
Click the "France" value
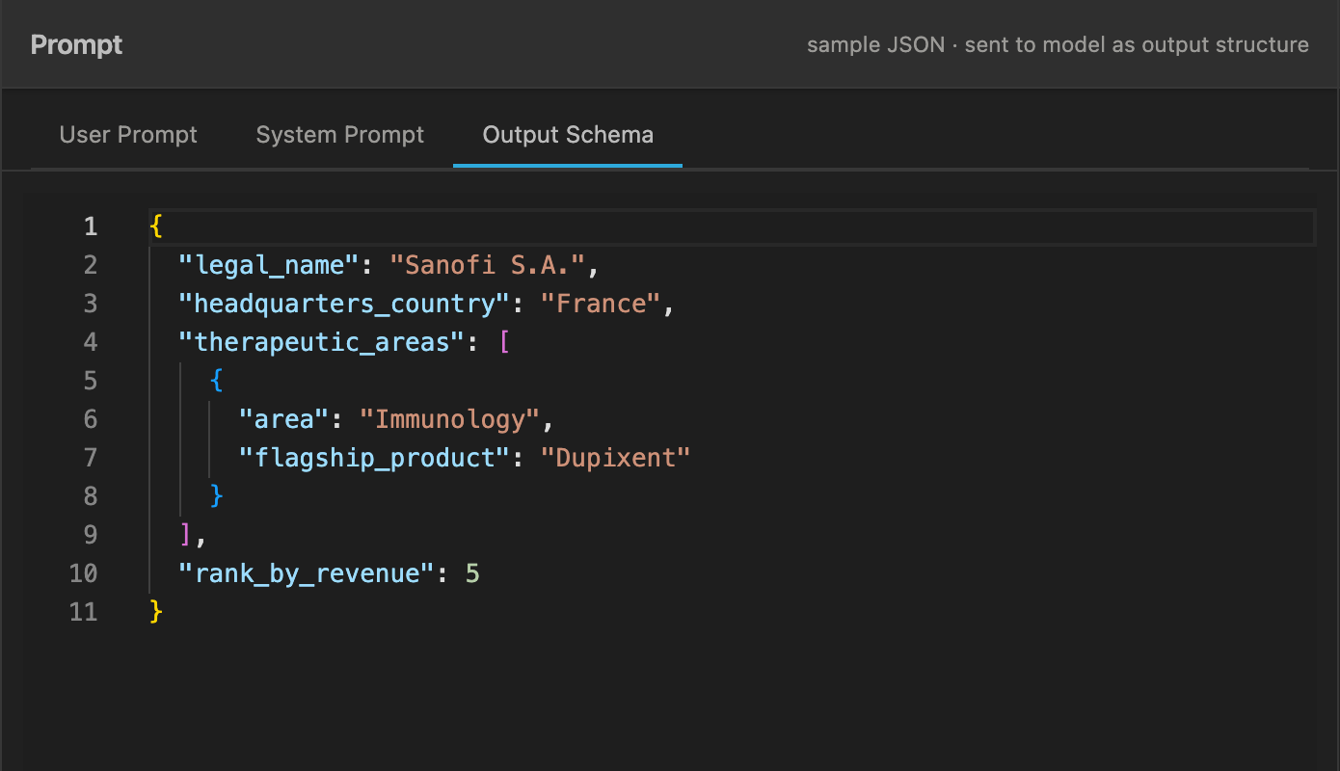click(x=601, y=304)
